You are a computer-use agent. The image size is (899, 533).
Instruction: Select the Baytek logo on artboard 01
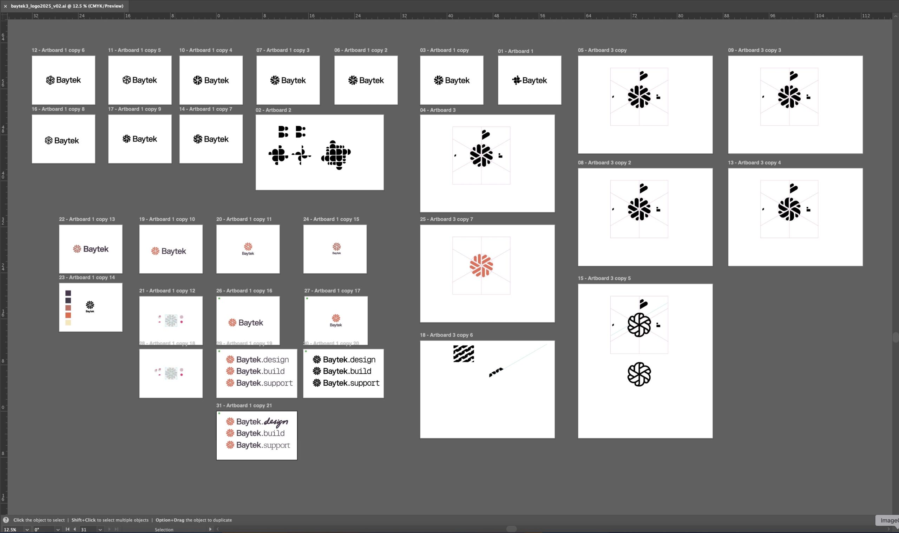pyautogui.click(x=529, y=80)
